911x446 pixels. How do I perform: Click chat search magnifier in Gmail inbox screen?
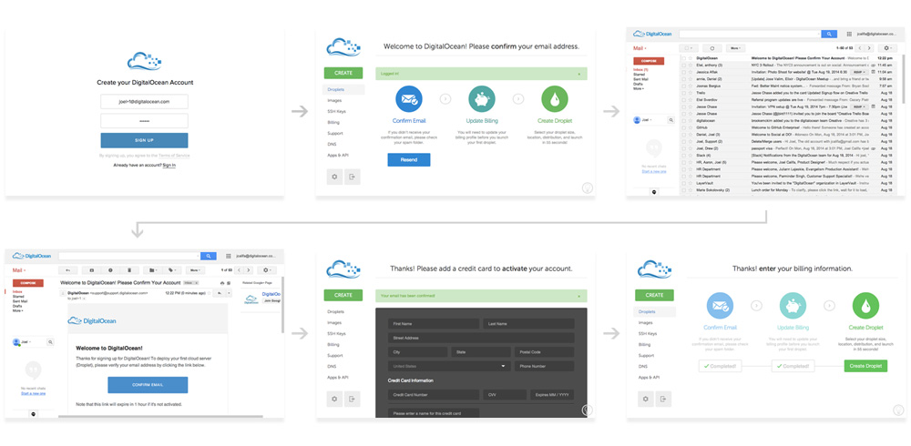click(x=671, y=120)
